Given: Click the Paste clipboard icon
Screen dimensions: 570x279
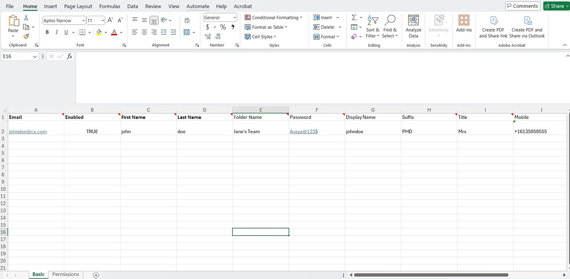Looking at the screenshot, I should point(13,21).
